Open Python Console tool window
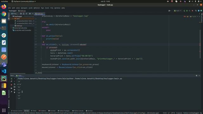Image resolution: width=203 pixels, height=114 pixels. [78, 111]
